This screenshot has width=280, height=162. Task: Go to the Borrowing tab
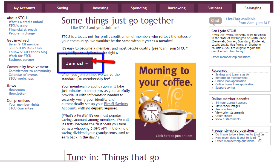click(x=177, y=8)
